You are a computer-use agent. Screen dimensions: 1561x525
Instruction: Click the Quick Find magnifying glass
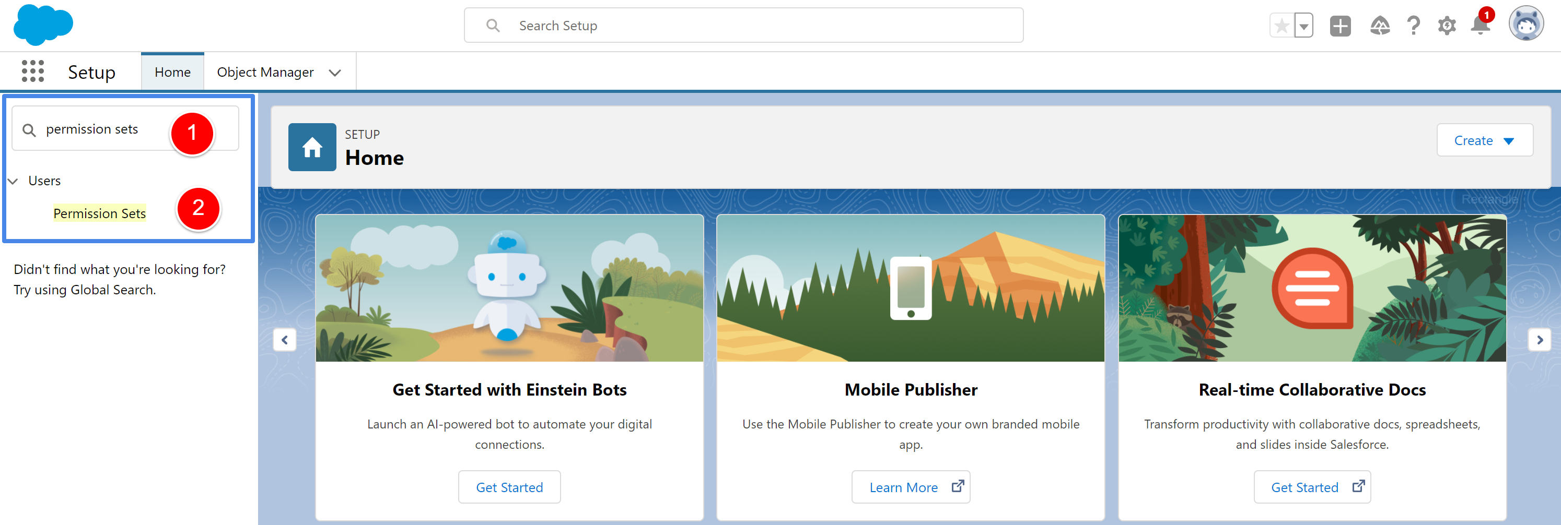click(x=29, y=128)
